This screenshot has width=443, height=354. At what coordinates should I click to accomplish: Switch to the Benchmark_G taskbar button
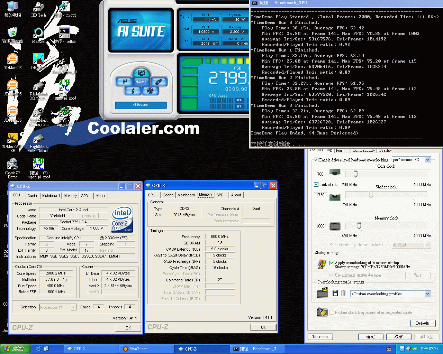pyautogui.click(x=257, y=349)
